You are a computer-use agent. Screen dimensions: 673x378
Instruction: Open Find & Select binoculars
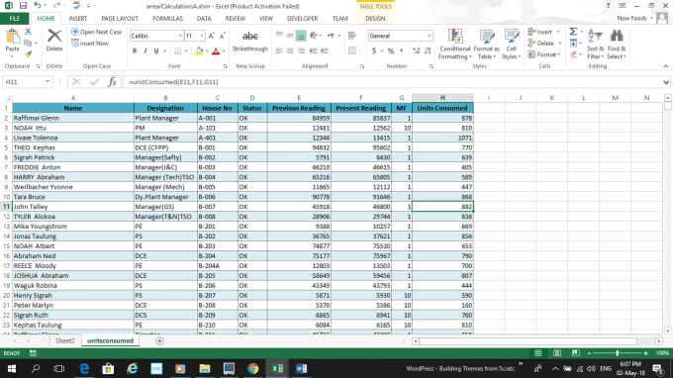coord(617,45)
